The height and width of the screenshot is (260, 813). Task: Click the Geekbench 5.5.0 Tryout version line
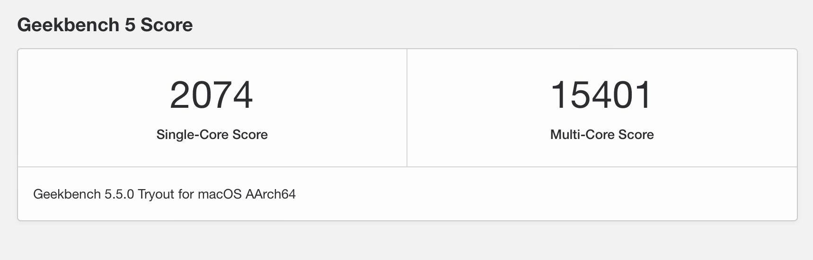coord(164,194)
